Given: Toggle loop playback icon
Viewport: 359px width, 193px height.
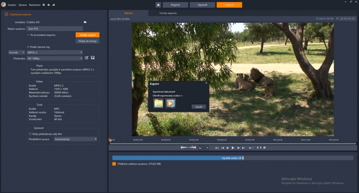Looking at the screenshot, I should (217, 148).
